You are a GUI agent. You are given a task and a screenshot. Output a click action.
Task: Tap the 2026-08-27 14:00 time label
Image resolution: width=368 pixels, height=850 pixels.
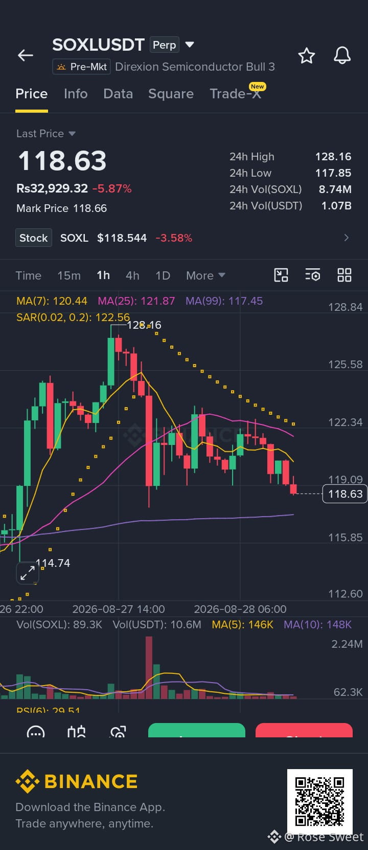point(119,609)
